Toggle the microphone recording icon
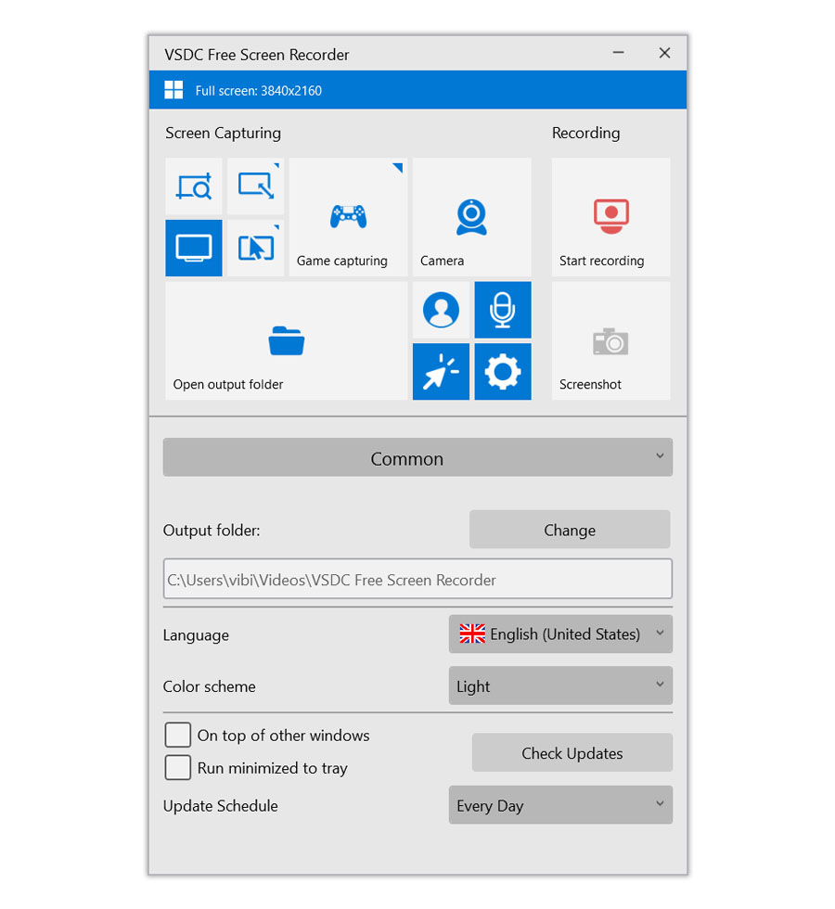The width and height of the screenshot is (835, 909). [x=503, y=310]
